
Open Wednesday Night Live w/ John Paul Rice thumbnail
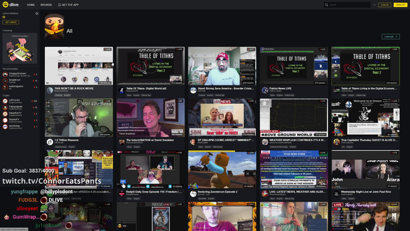365,169
